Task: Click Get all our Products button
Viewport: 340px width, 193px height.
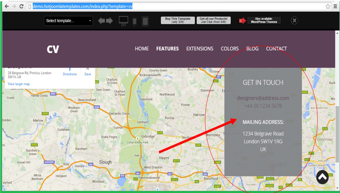Action: pos(213,20)
